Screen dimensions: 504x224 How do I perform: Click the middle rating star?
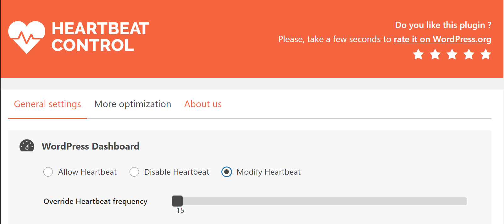coord(452,54)
